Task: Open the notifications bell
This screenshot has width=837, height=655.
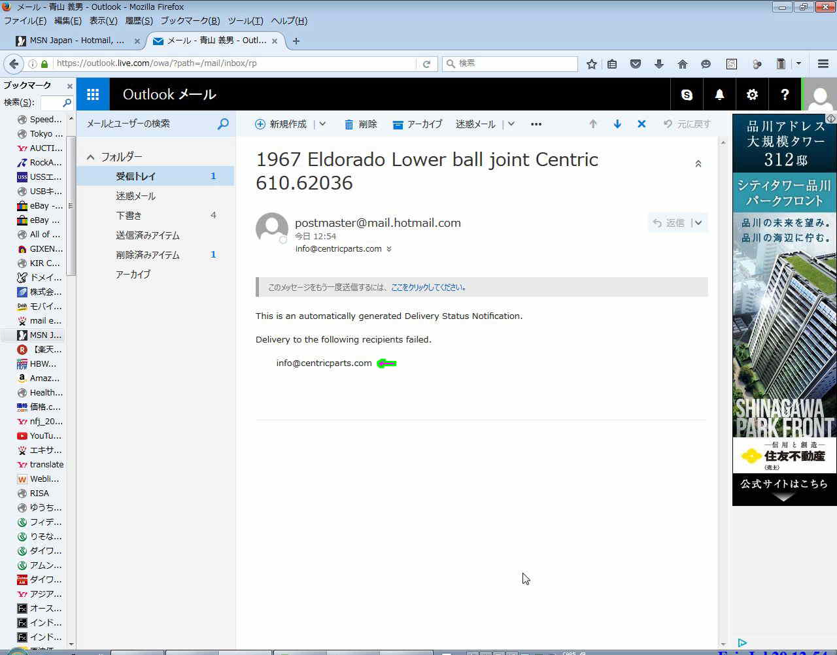Action: click(719, 95)
